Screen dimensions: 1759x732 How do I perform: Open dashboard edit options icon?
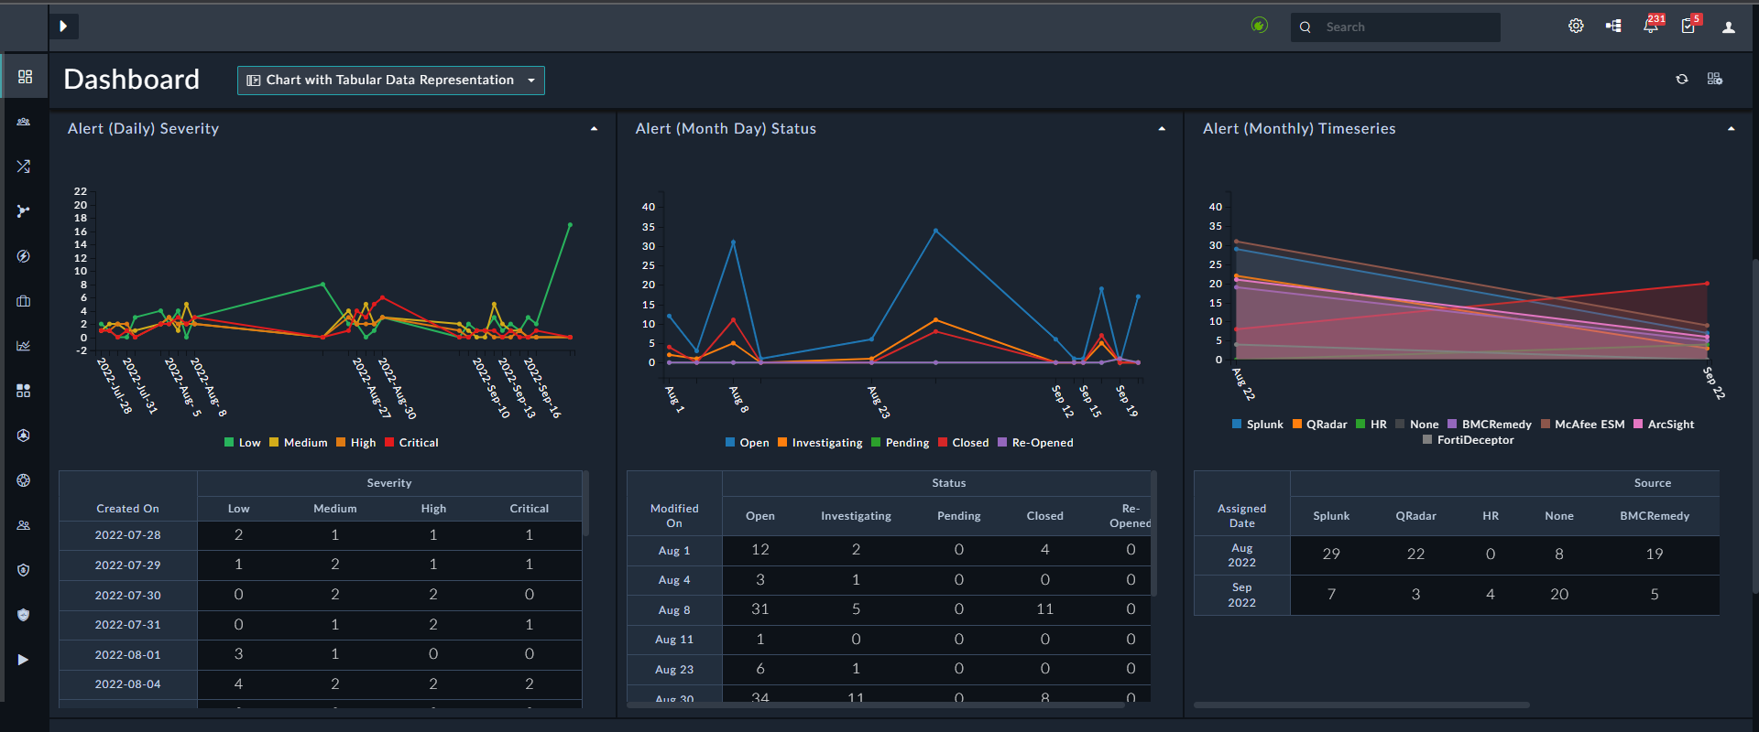[x=1715, y=80]
